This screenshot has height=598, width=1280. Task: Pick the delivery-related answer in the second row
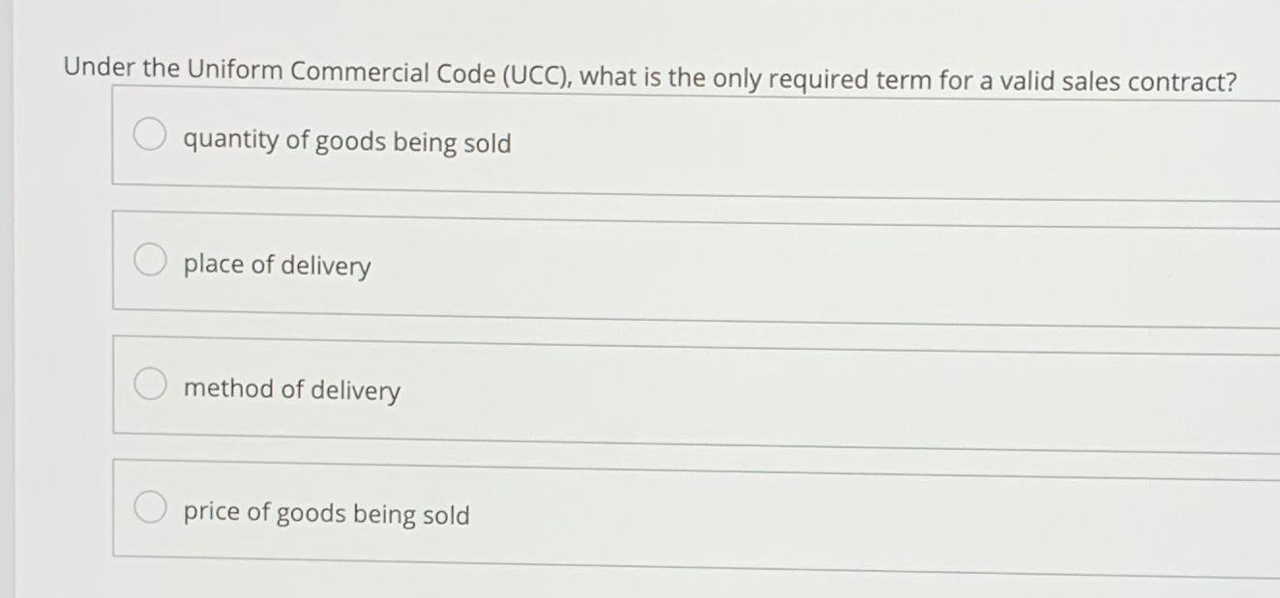(x=277, y=266)
